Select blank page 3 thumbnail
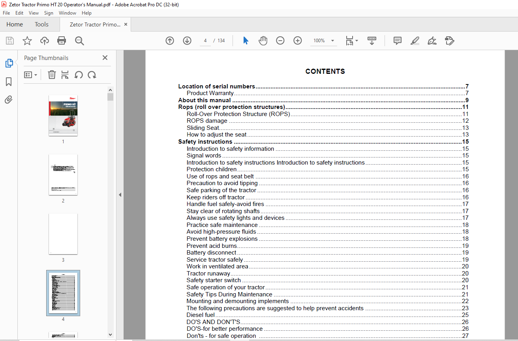This screenshot has height=341, width=518. (63, 234)
